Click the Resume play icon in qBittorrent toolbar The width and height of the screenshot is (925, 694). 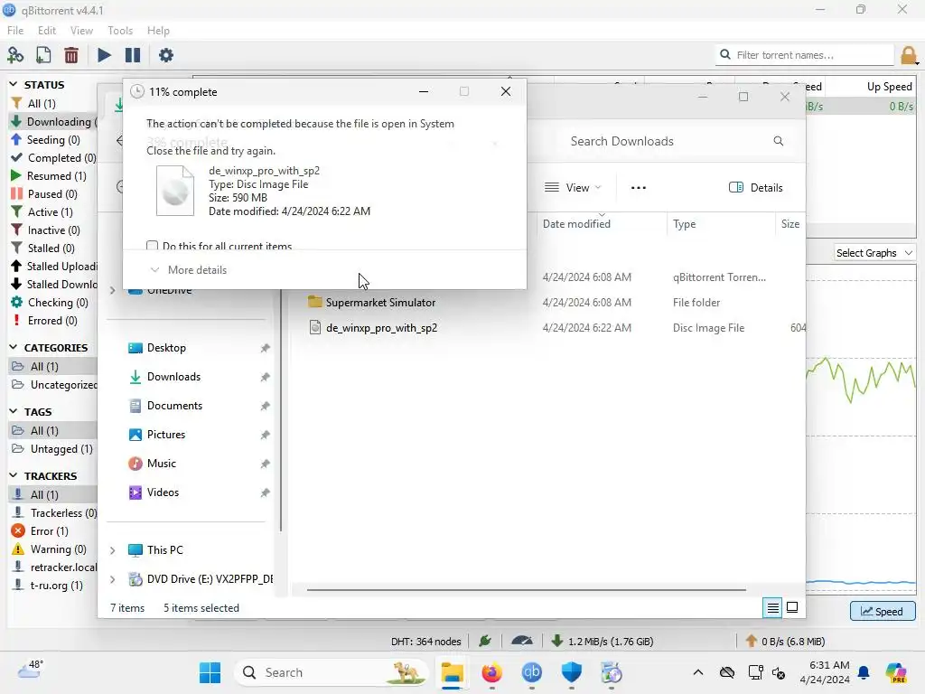tap(104, 55)
